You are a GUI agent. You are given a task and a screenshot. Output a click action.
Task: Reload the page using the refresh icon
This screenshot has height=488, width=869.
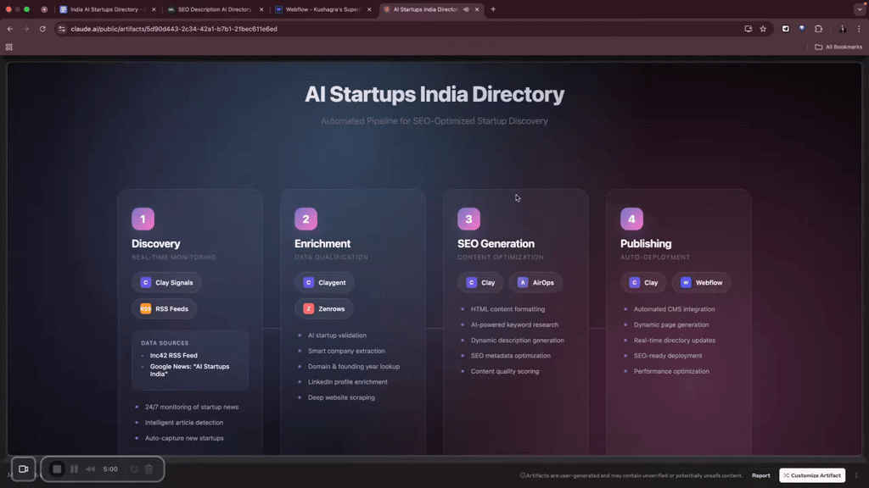tap(42, 29)
